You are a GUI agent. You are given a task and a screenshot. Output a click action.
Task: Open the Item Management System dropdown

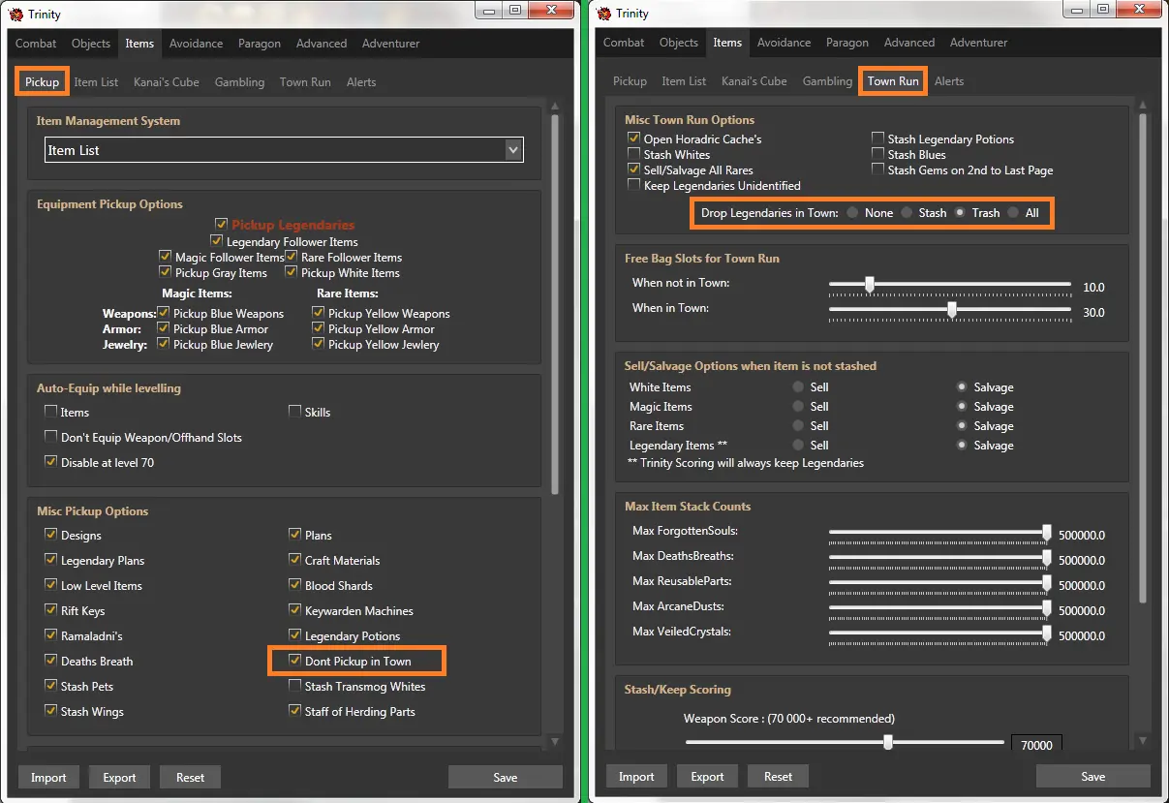click(513, 150)
